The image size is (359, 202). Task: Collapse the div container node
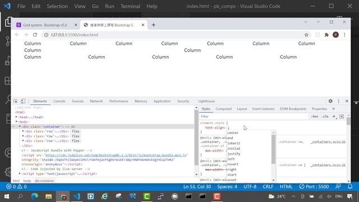click(x=20, y=126)
